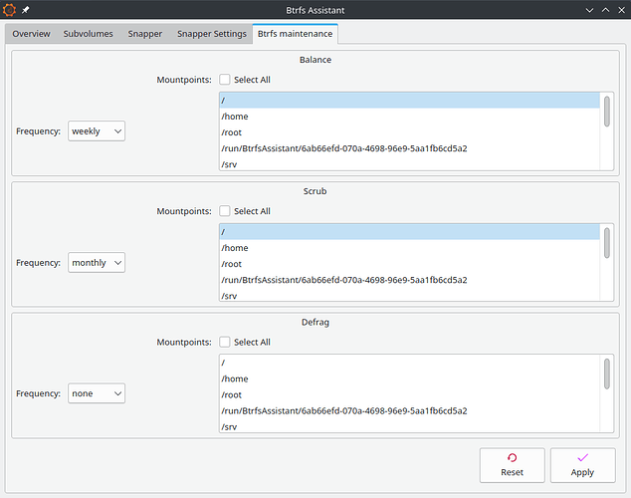Select /run/BtrfsAssistant mountpoint in Balance list

coord(410,148)
